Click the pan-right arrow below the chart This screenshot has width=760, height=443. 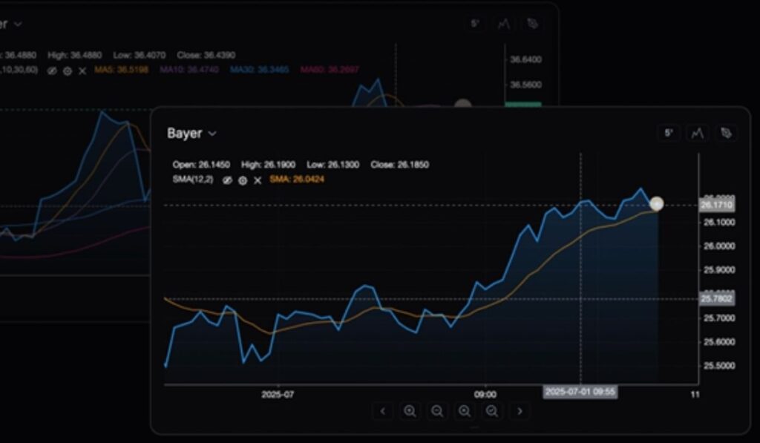pos(518,411)
